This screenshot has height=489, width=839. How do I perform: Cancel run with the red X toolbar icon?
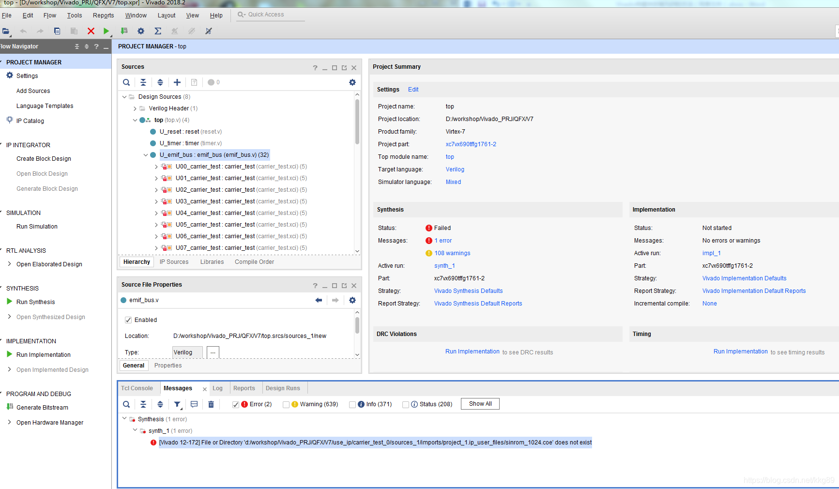91,31
